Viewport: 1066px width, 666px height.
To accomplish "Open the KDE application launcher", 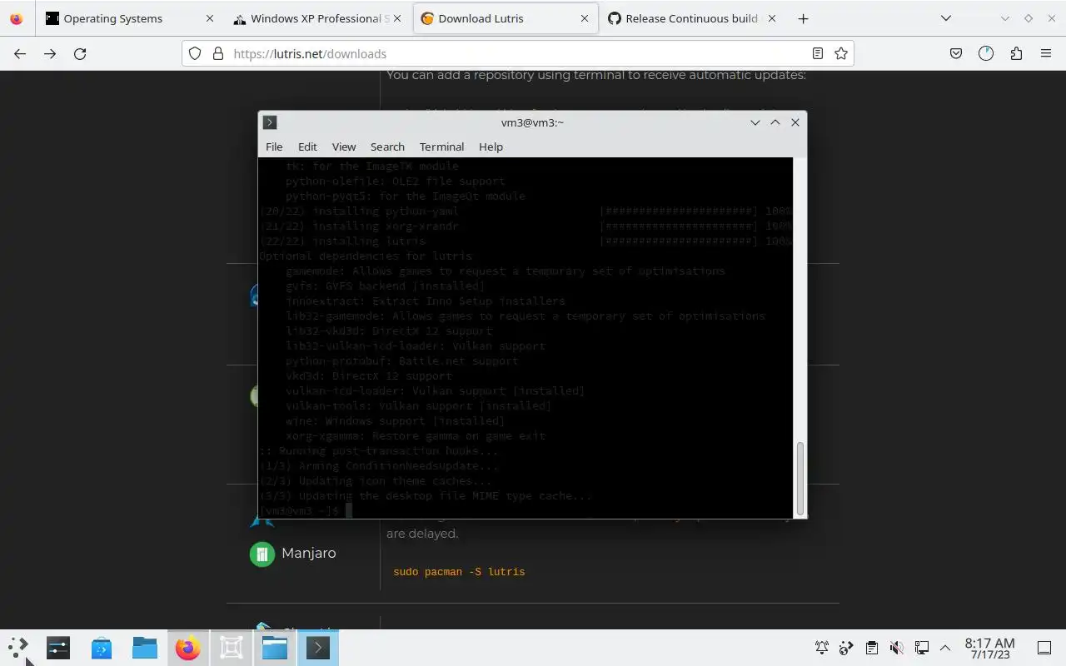I will point(18,648).
